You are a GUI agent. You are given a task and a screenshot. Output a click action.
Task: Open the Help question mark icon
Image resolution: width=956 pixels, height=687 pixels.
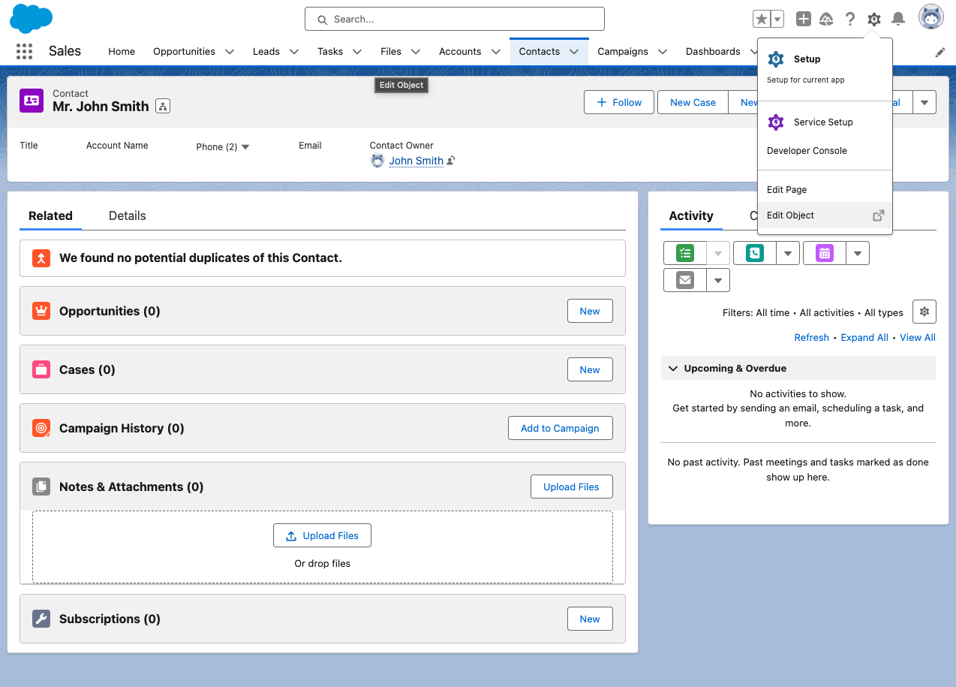click(x=850, y=19)
